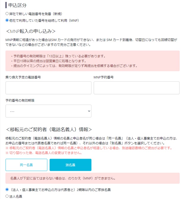Click the 他社で利用していた番号を継続して利用 label text
This screenshot has height=199, width=185.
tap(38, 20)
